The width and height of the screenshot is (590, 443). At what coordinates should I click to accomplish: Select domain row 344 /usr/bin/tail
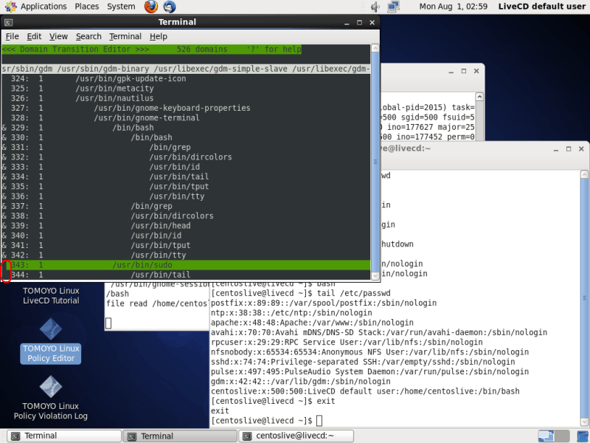click(x=186, y=275)
